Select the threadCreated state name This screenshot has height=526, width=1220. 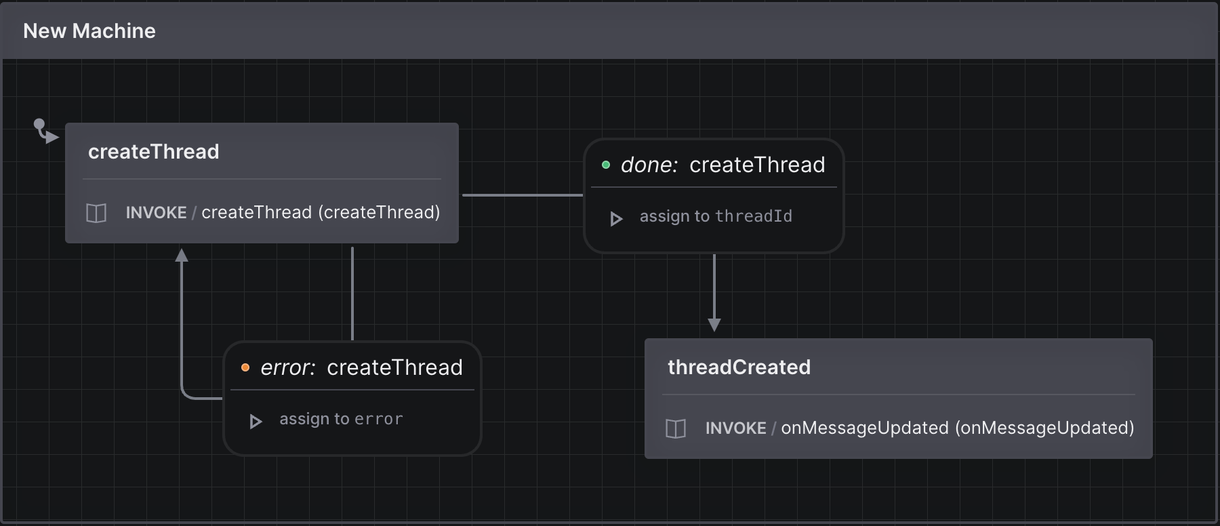739,367
